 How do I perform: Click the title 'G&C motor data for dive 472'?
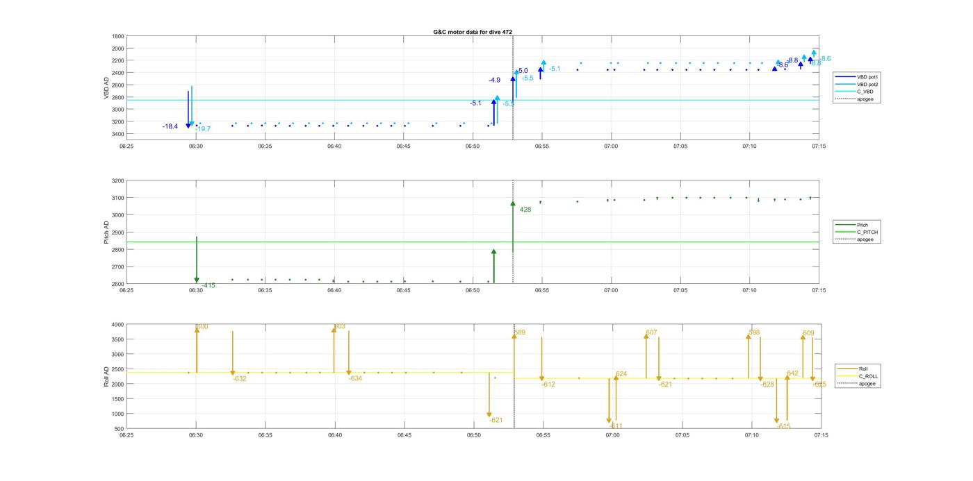pos(473,32)
